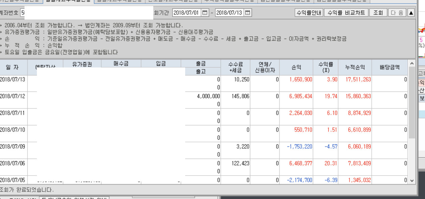Click the table scrollbar up arrow
Image resolution: width=425 pixels, height=199 pixels.
[x=412, y=63]
